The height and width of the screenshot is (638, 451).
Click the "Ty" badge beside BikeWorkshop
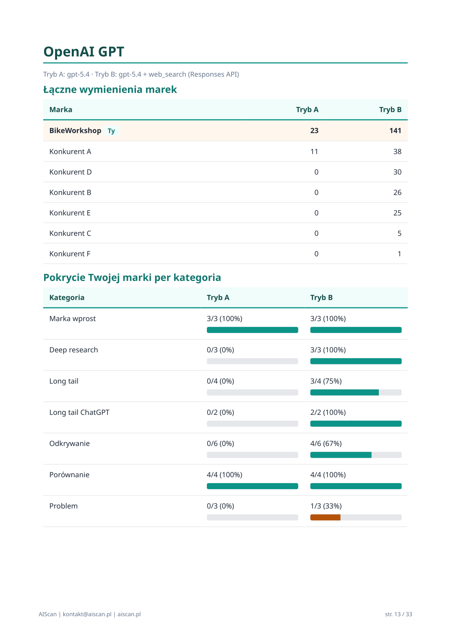111,131
